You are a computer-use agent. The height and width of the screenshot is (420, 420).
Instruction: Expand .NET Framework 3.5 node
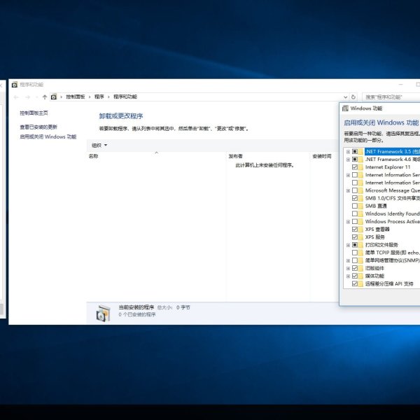[348, 152]
